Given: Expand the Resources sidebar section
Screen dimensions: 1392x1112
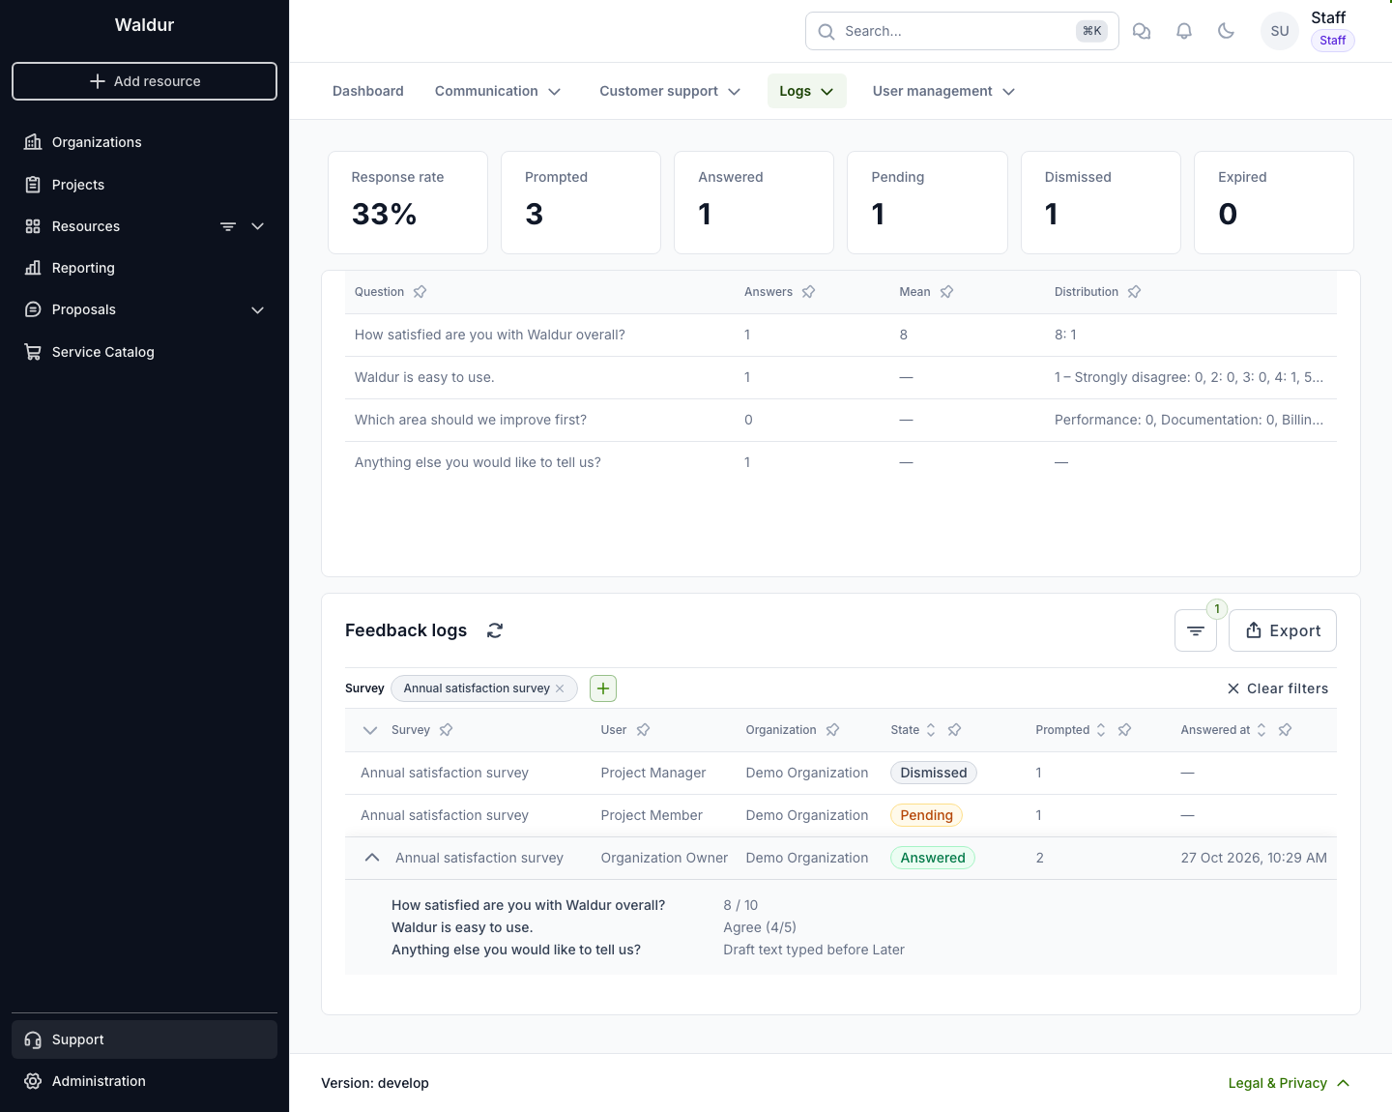Looking at the screenshot, I should coord(257,226).
